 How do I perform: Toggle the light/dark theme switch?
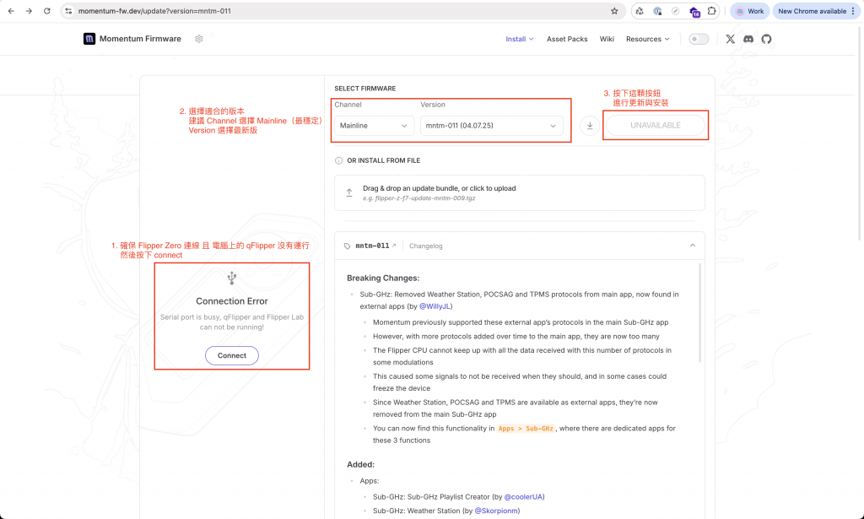[699, 39]
